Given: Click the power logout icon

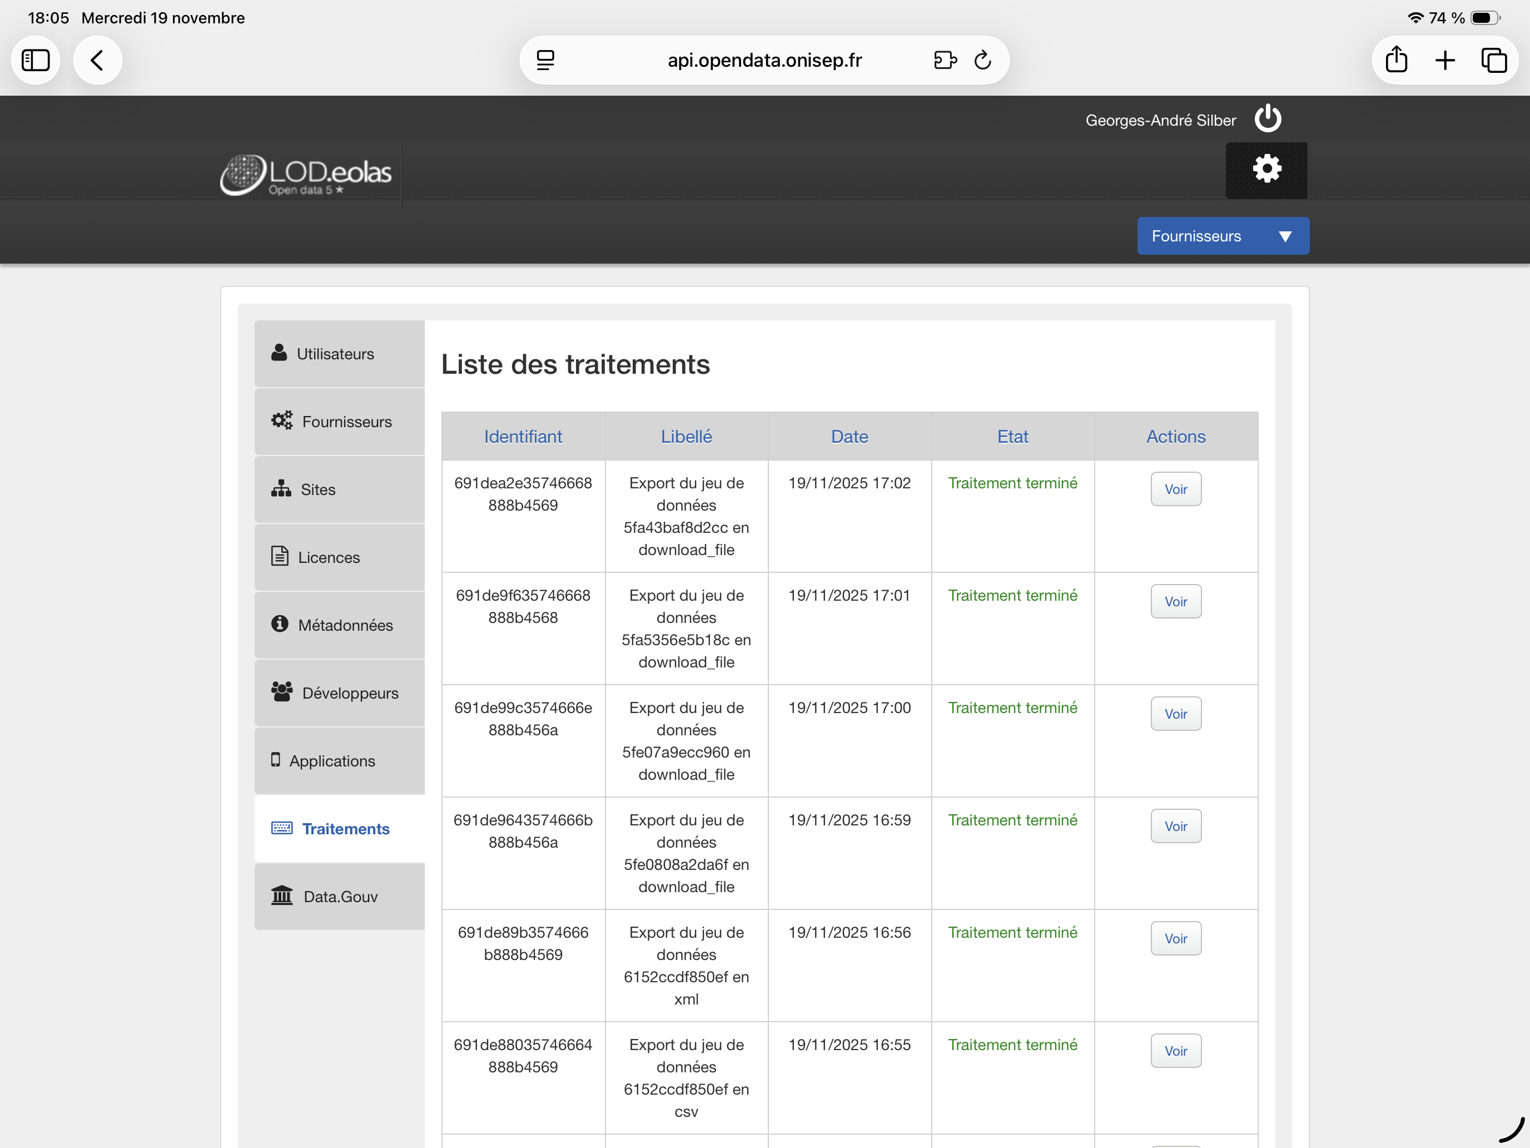Looking at the screenshot, I should (x=1267, y=119).
